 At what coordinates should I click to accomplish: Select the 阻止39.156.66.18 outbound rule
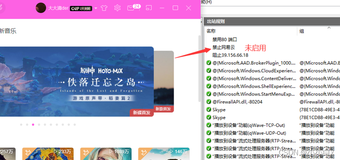tap(230, 55)
